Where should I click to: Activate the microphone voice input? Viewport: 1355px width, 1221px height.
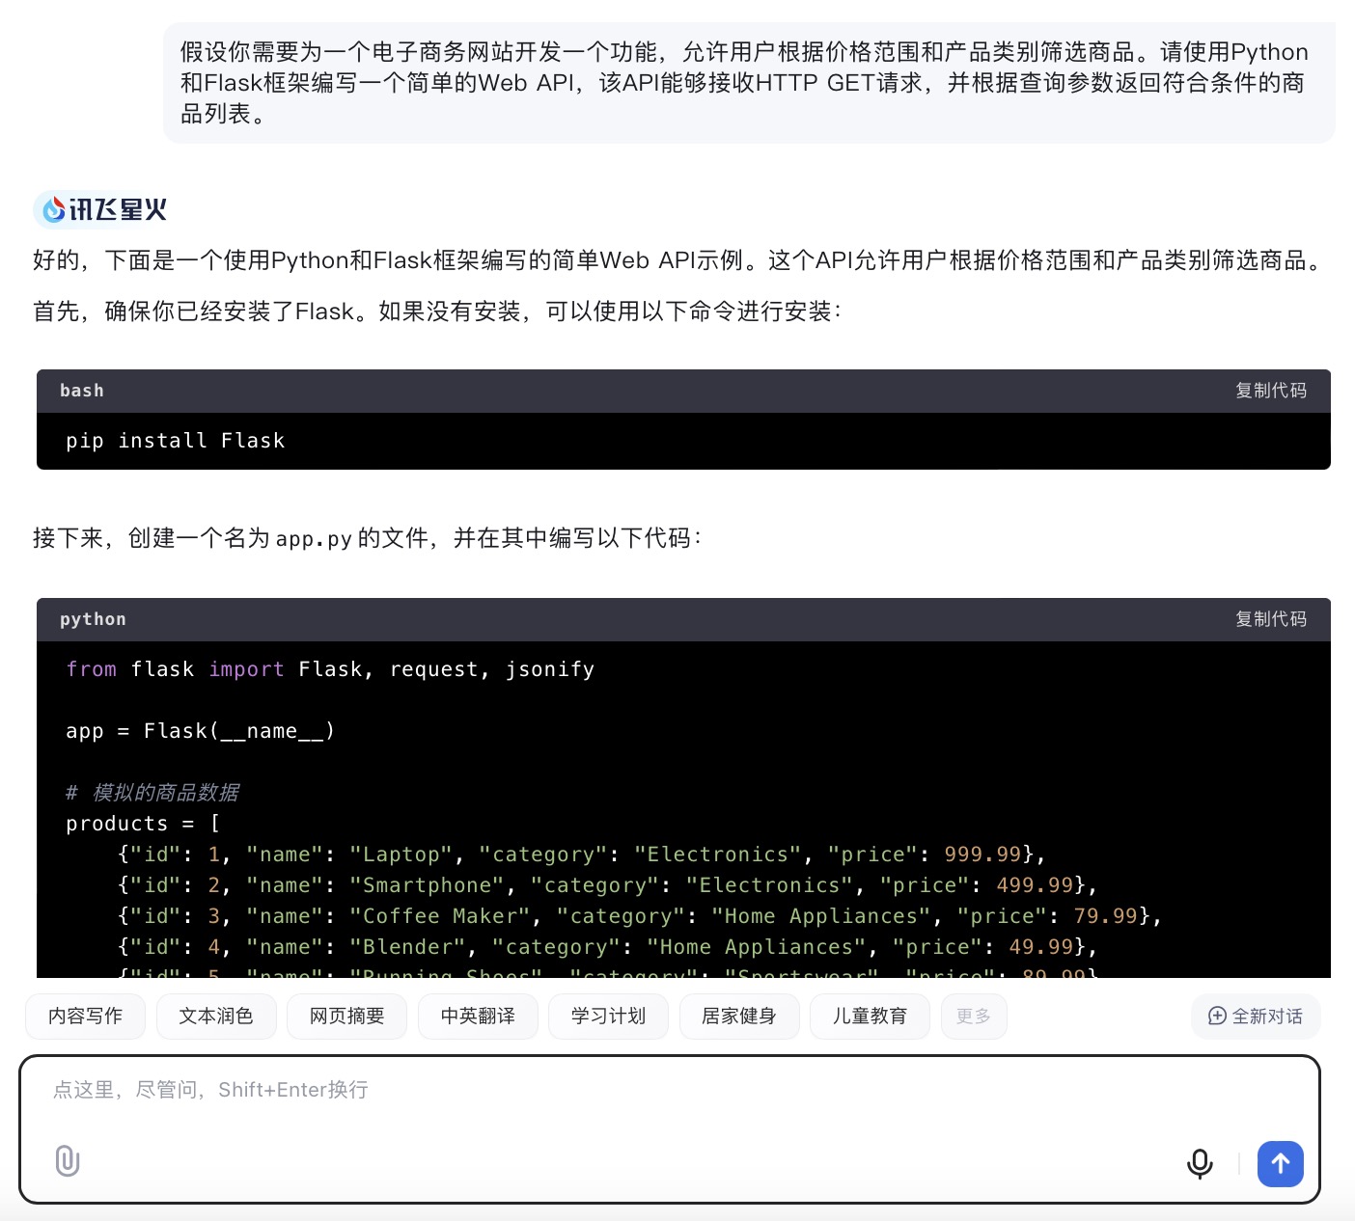tap(1200, 1164)
